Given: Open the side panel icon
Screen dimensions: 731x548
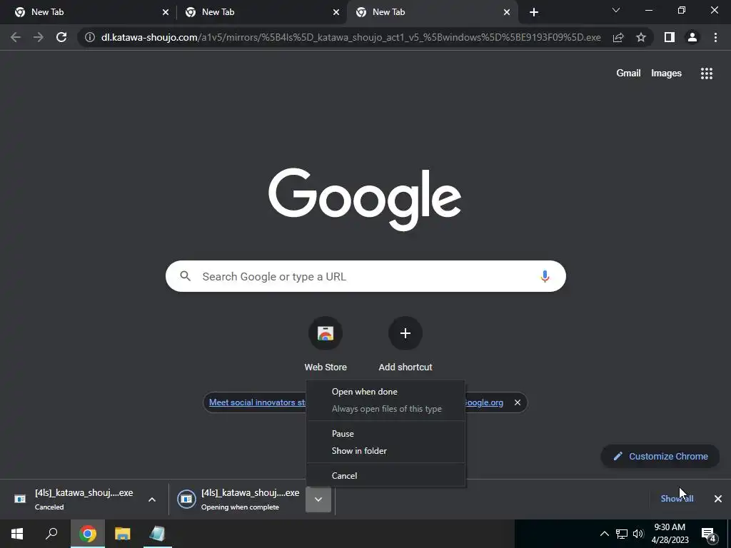Looking at the screenshot, I should pos(670,37).
